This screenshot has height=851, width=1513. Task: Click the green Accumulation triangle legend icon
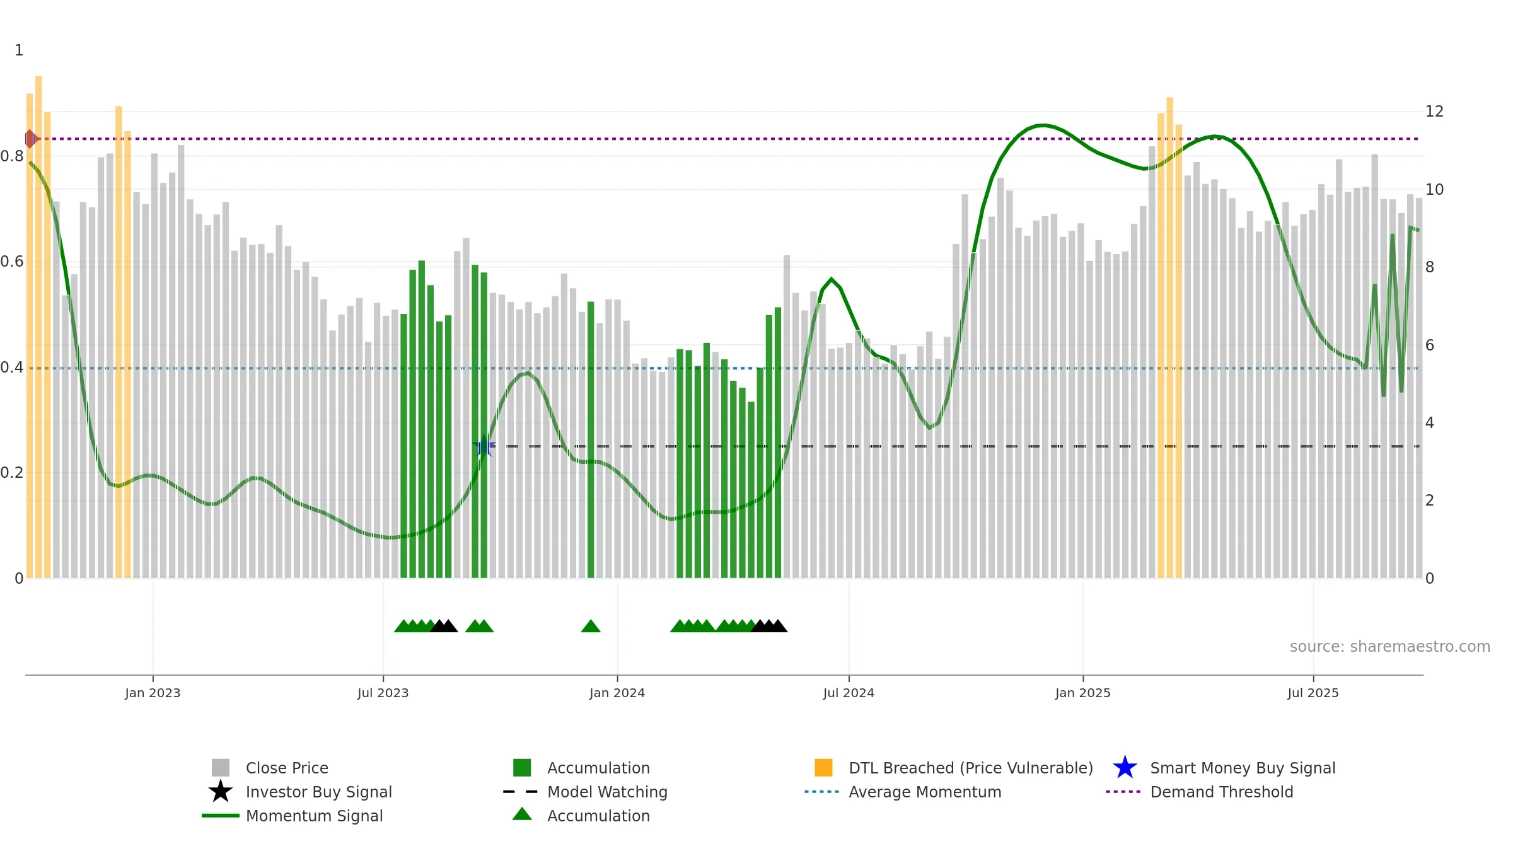click(x=522, y=814)
